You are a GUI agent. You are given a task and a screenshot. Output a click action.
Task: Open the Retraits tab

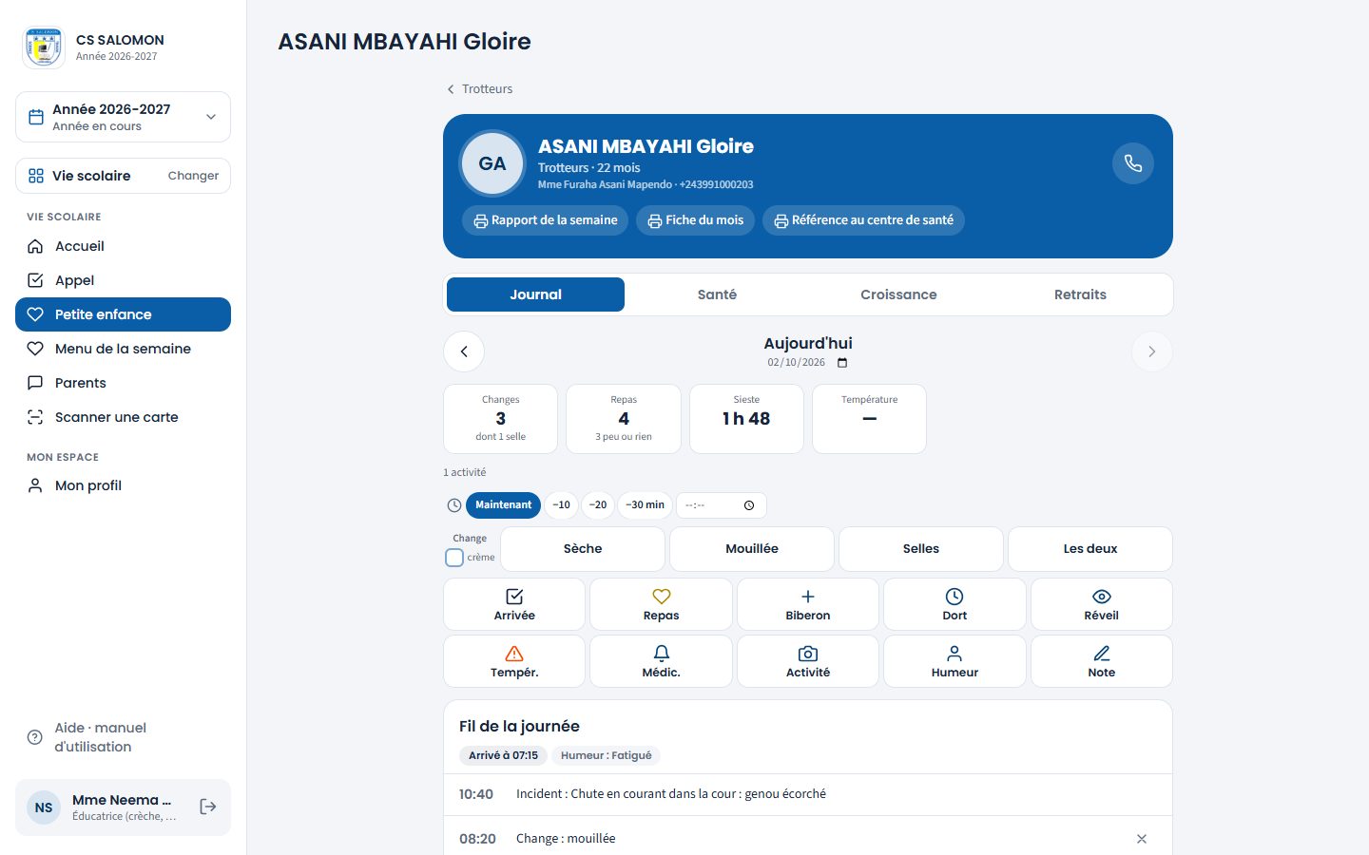click(1080, 294)
